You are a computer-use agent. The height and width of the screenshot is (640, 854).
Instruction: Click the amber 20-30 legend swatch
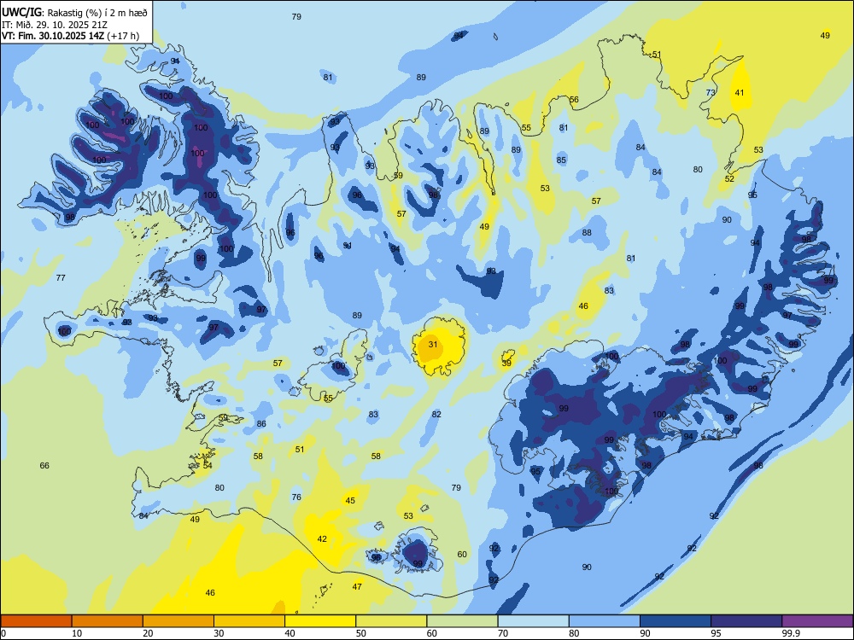click(x=178, y=621)
